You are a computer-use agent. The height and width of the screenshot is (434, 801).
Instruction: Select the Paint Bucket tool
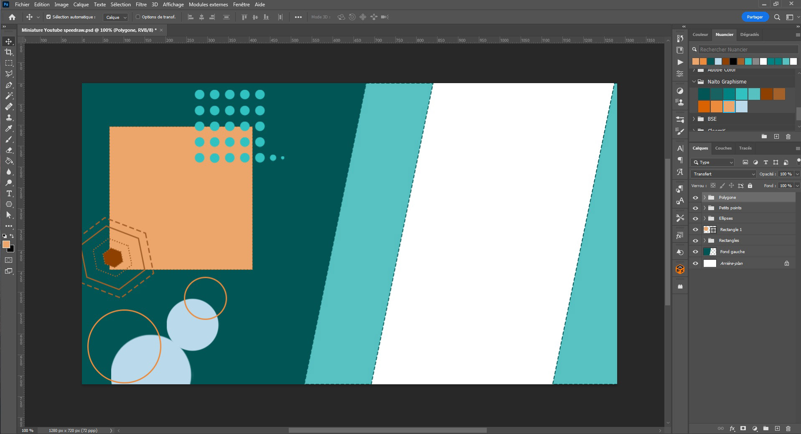9,161
